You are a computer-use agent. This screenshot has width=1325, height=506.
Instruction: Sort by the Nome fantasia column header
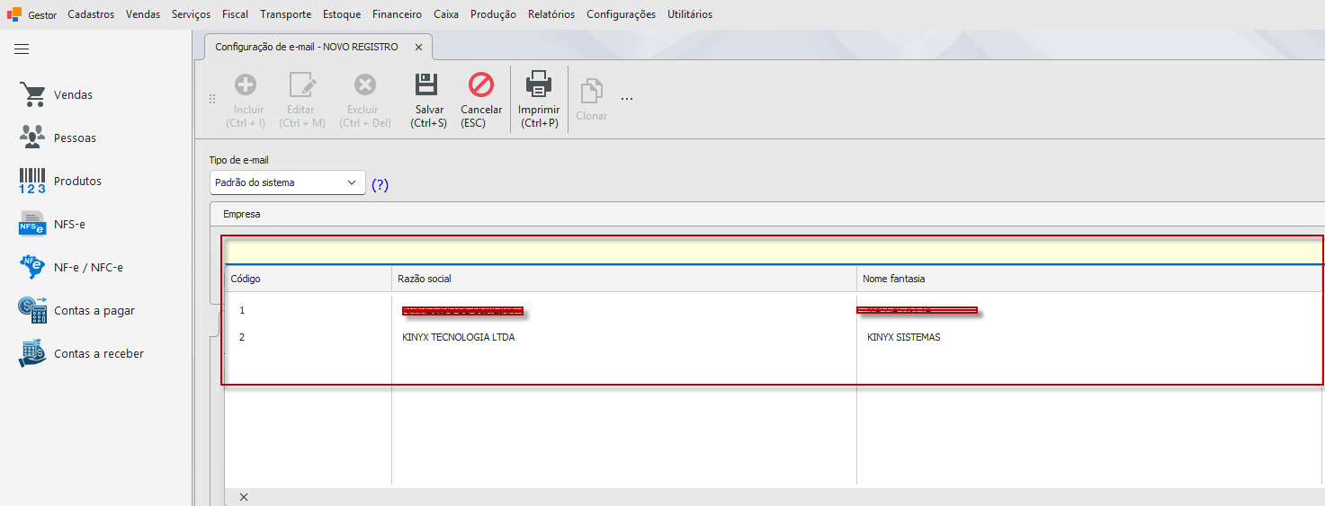pos(1089,279)
